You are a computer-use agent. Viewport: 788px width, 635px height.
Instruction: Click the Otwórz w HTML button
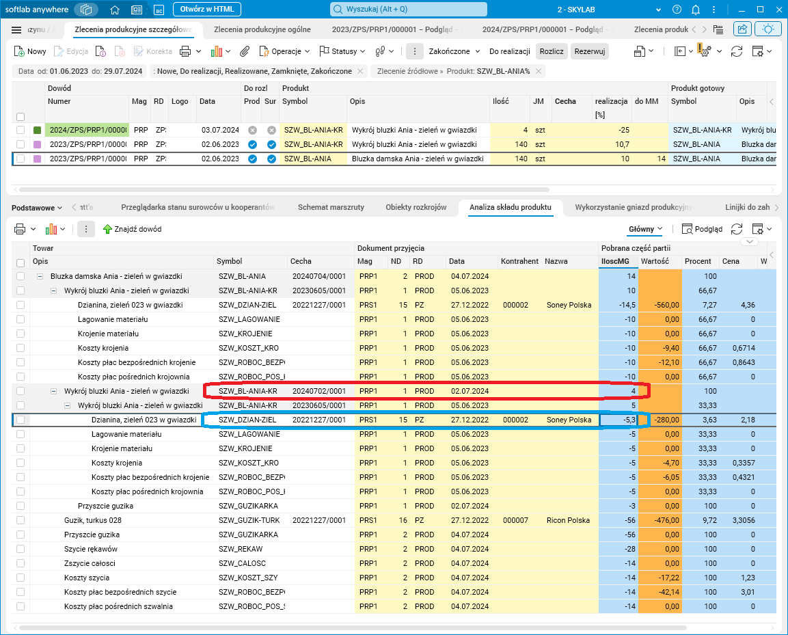point(207,10)
